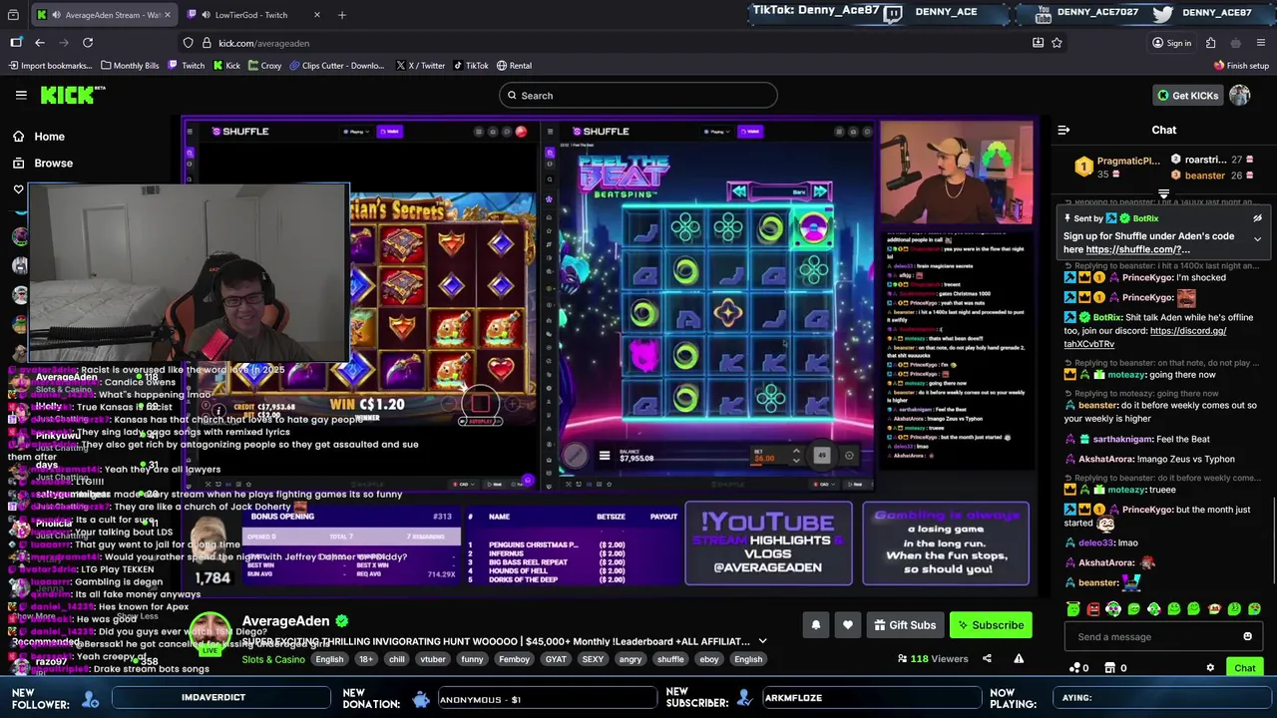Switch to the LowTierGod Twitch tab

click(251, 15)
